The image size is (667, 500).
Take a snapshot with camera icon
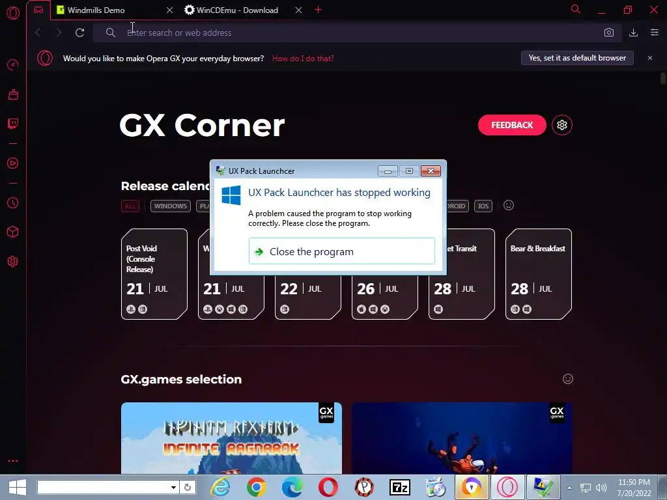(x=609, y=33)
